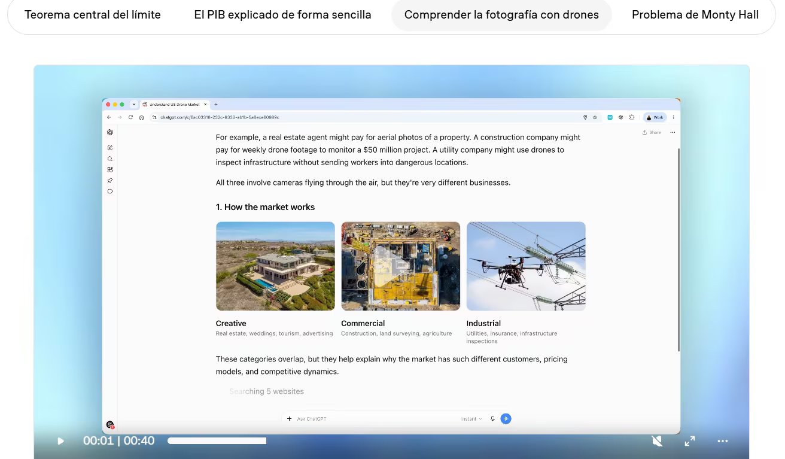Click the ChatGPT logo in the video sidebar
This screenshot has height=459, width=785.
110,133
